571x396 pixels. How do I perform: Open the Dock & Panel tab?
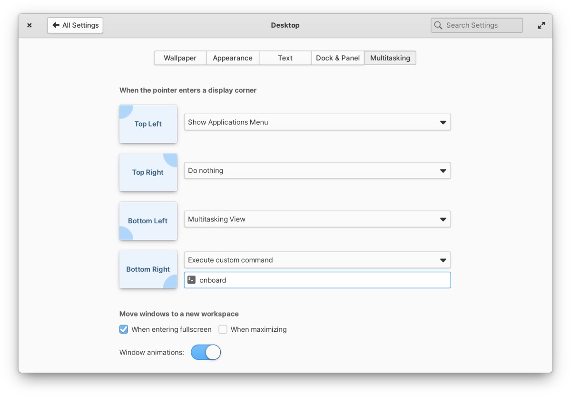pyautogui.click(x=337, y=58)
